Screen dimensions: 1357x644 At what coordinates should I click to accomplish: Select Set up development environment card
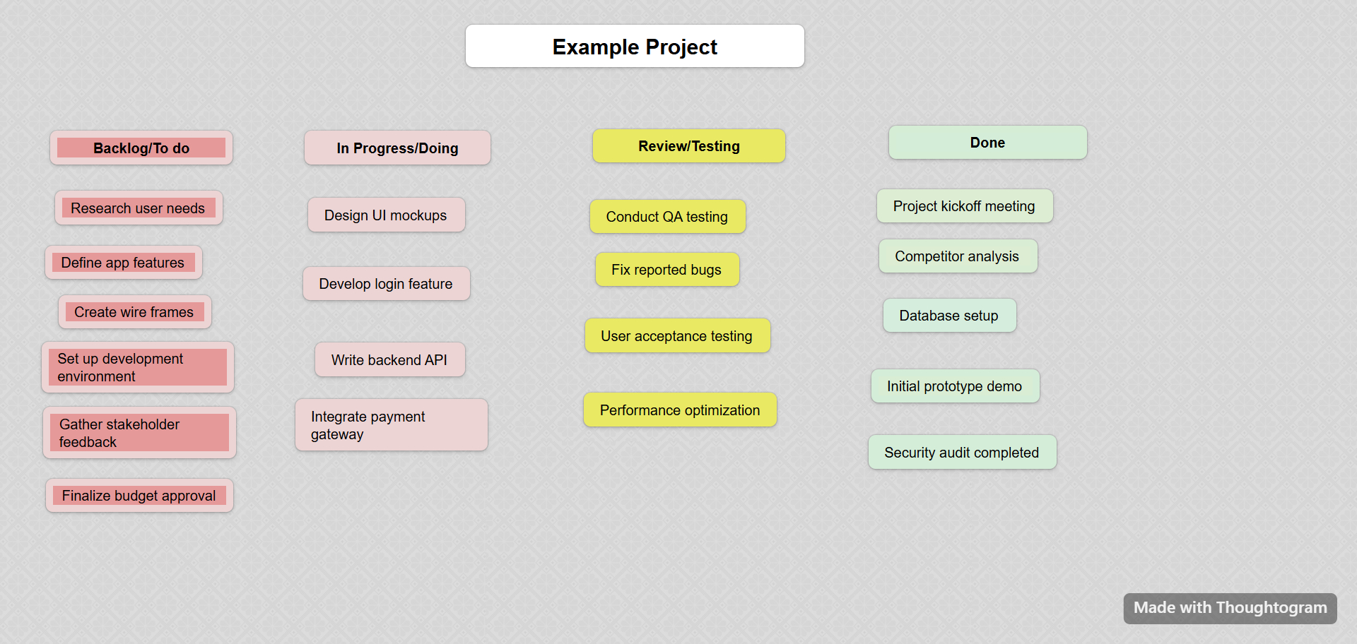coord(138,368)
